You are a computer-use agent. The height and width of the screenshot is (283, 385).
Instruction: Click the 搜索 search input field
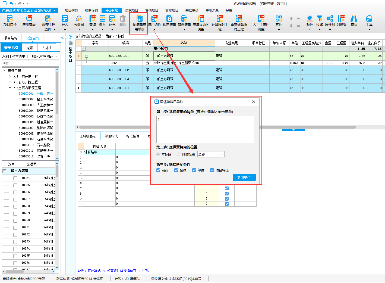30,64
